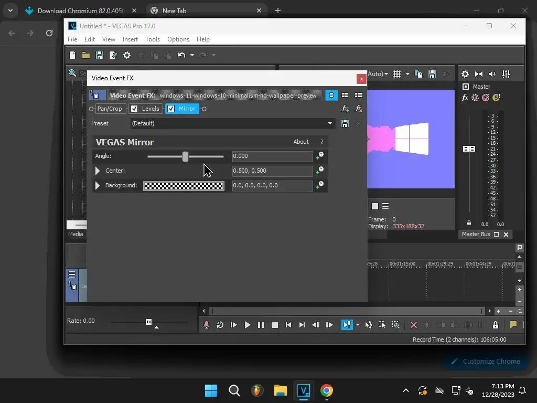Click the Master fx icon
This screenshot has width=537, height=403.
(465, 98)
